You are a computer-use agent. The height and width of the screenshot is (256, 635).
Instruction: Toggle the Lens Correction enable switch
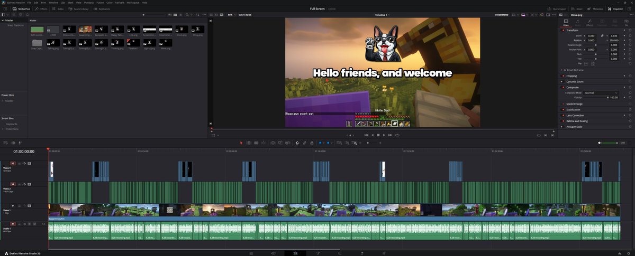563,115
